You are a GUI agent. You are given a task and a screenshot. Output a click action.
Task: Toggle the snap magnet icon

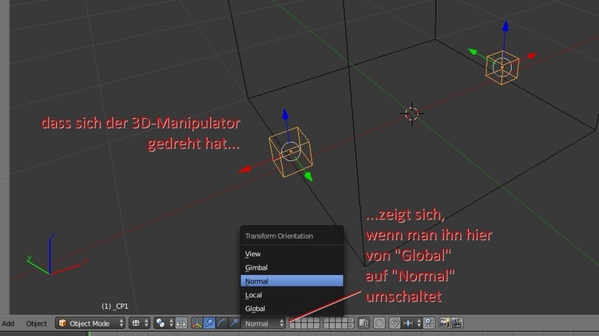click(395, 323)
